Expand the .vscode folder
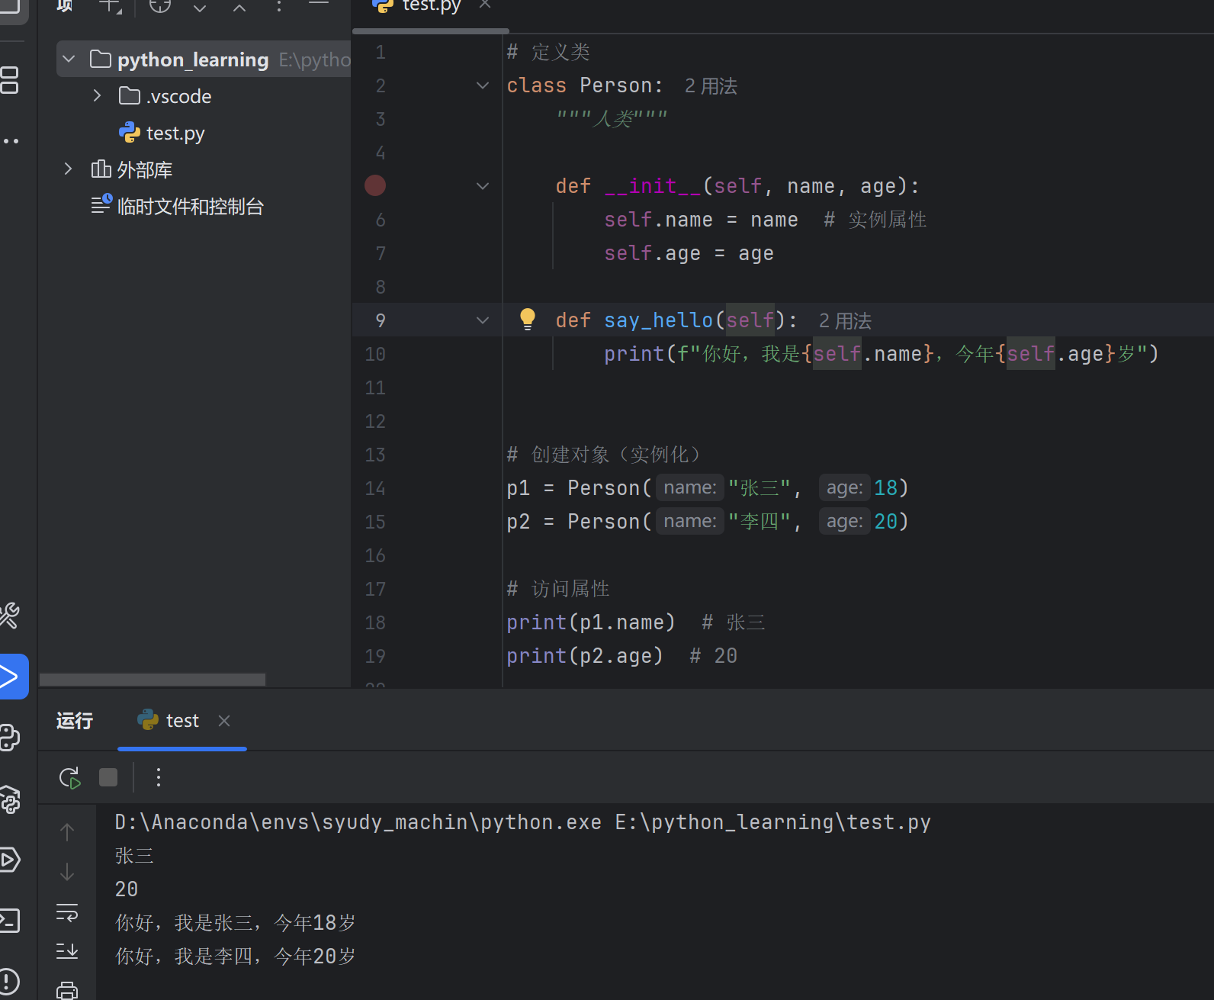 (97, 95)
